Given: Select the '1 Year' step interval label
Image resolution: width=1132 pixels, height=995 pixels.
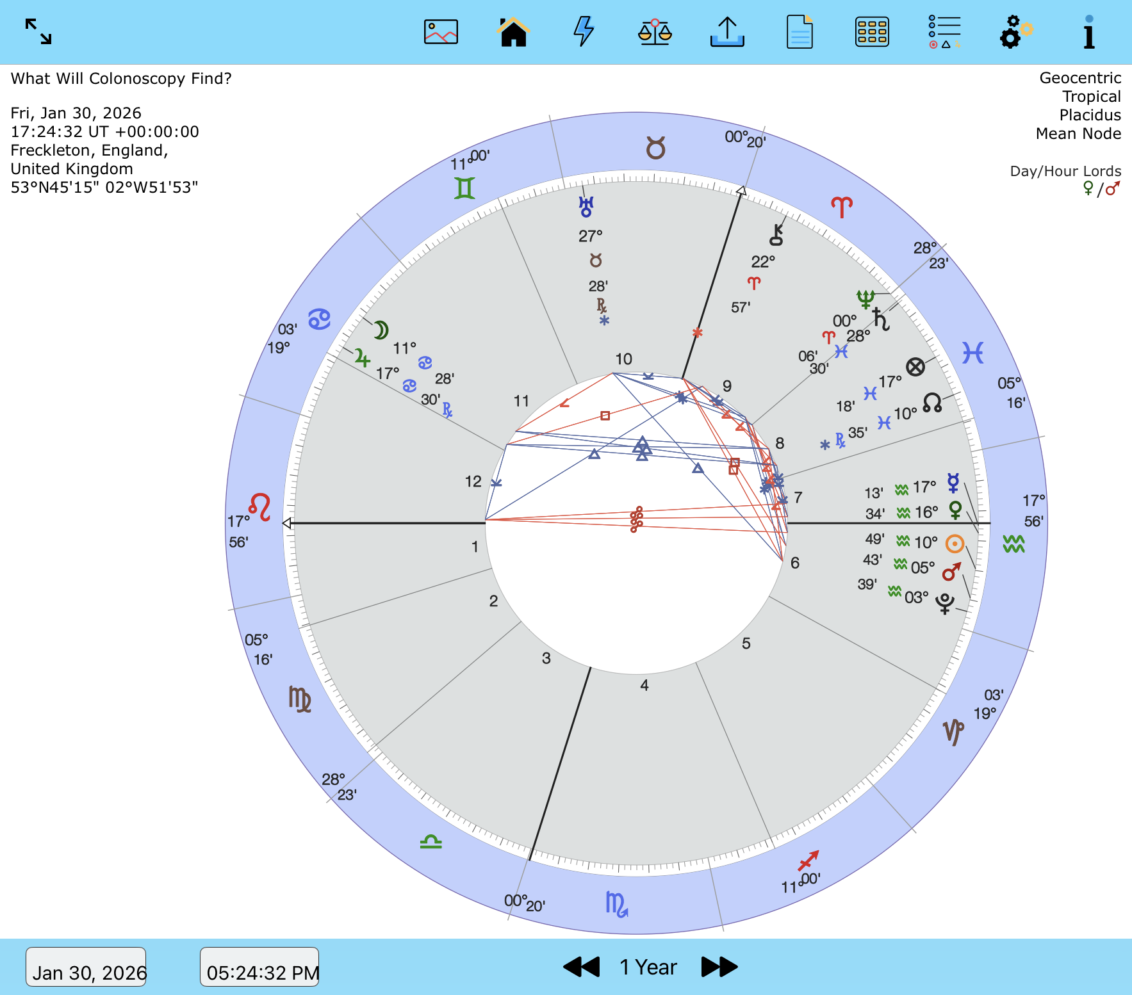Looking at the screenshot, I should [648, 967].
